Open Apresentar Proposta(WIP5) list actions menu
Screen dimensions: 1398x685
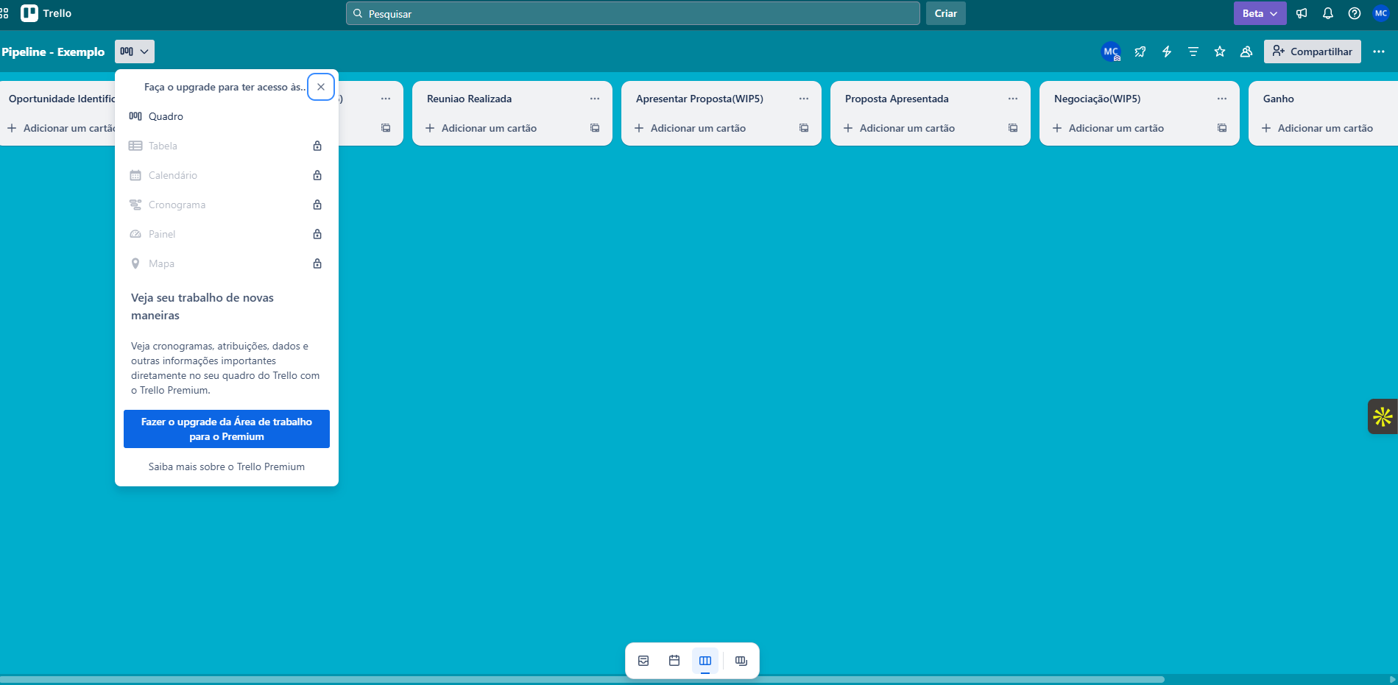click(x=804, y=99)
